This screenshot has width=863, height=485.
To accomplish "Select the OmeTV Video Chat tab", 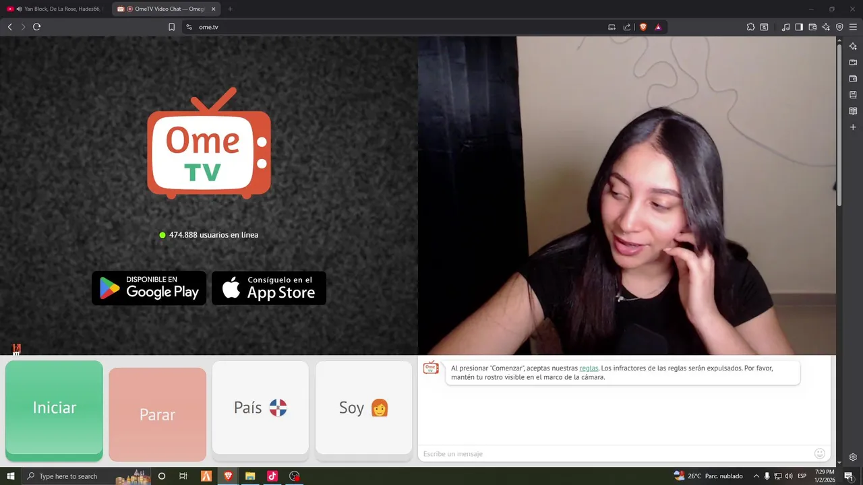I will click(165, 9).
